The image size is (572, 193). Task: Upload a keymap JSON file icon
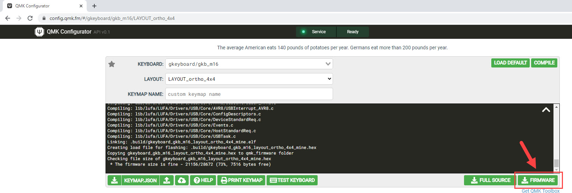pos(167,180)
